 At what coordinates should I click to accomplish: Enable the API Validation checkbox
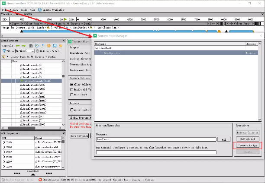tap(71, 89)
